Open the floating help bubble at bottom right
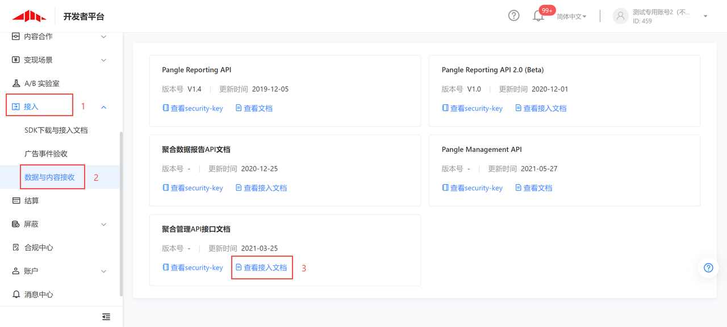Image resolution: width=727 pixels, height=327 pixels. 708,267
